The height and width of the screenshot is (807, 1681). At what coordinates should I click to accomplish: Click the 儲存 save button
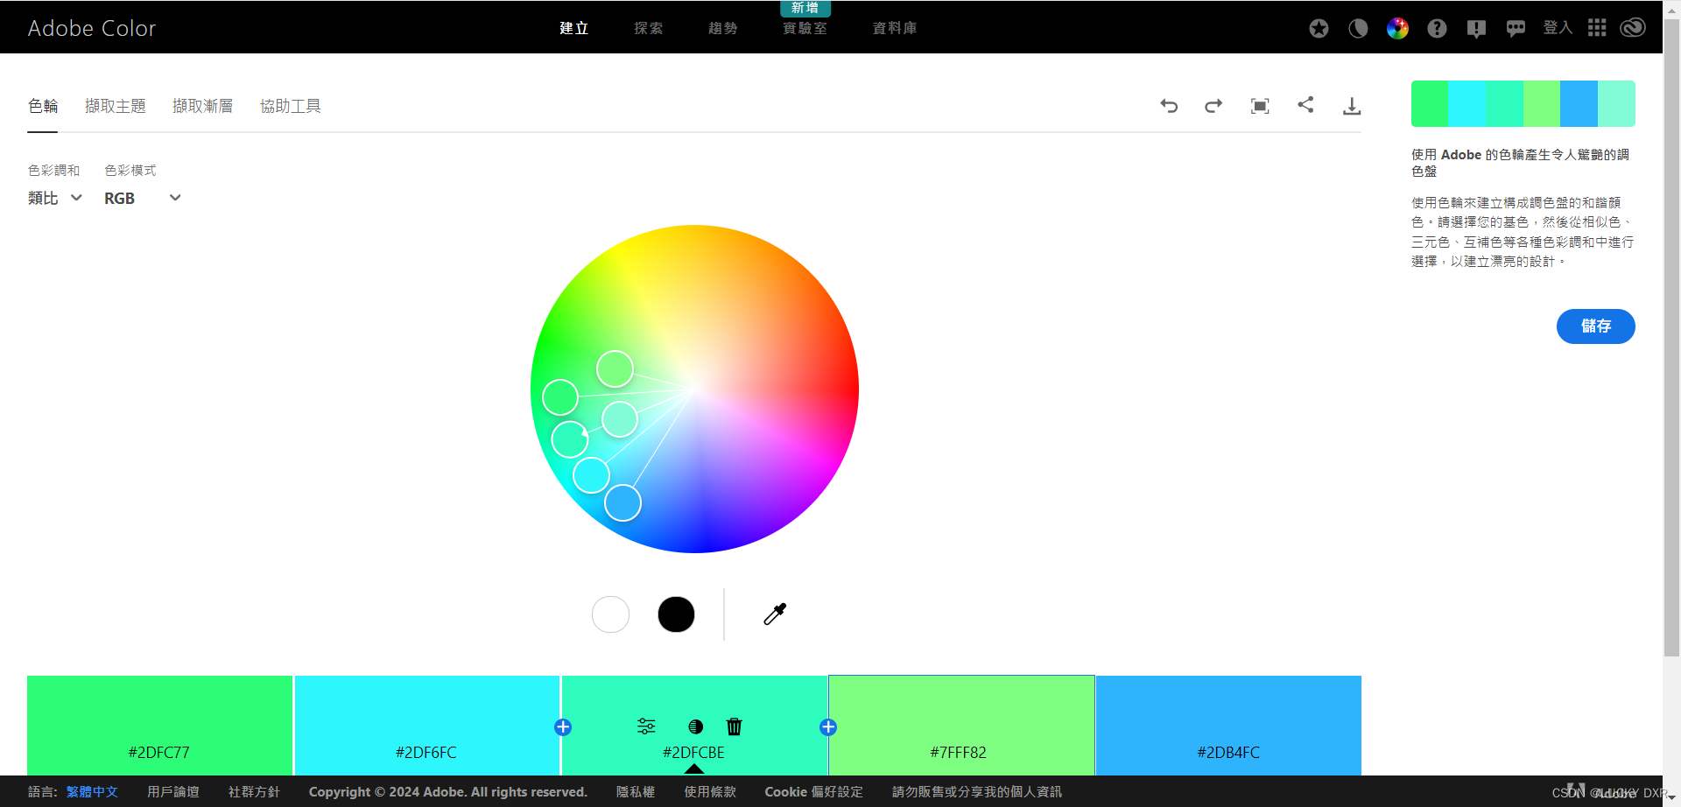coord(1596,326)
